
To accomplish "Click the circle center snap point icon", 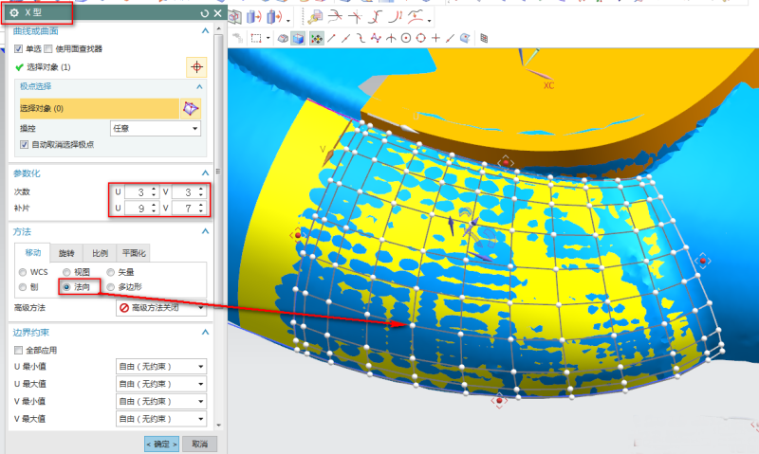I will (405, 38).
